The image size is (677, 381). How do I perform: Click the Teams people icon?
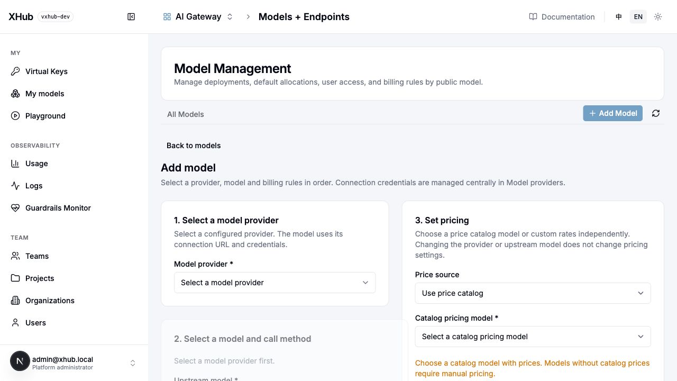15,256
